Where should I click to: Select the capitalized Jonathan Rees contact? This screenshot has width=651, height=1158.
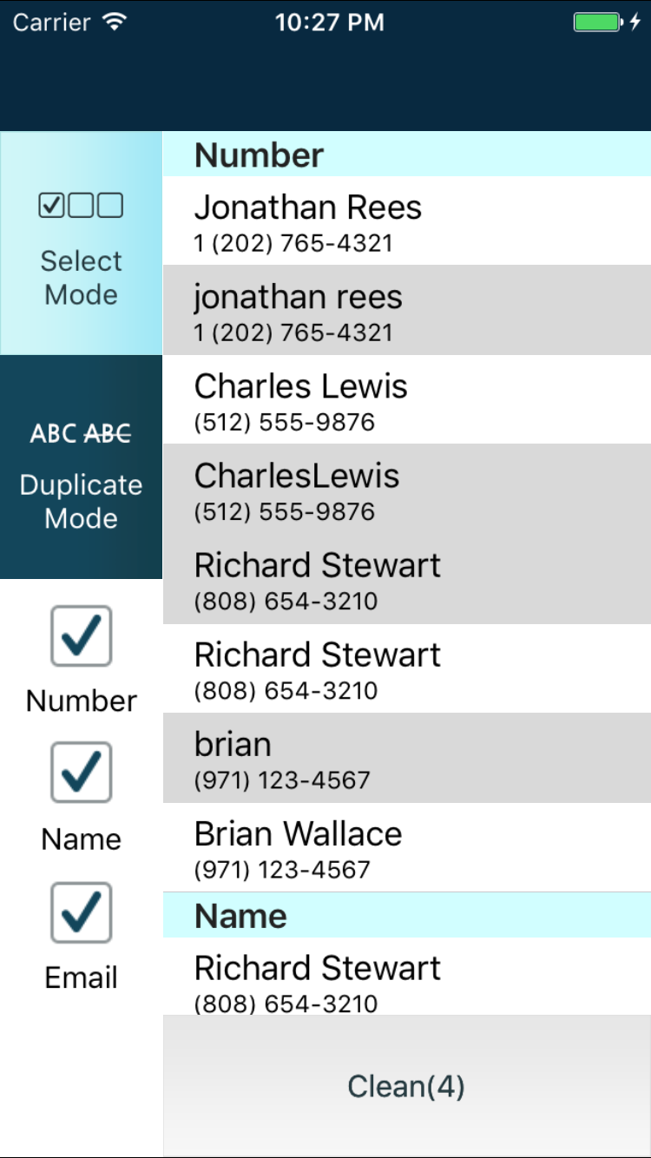(x=406, y=220)
